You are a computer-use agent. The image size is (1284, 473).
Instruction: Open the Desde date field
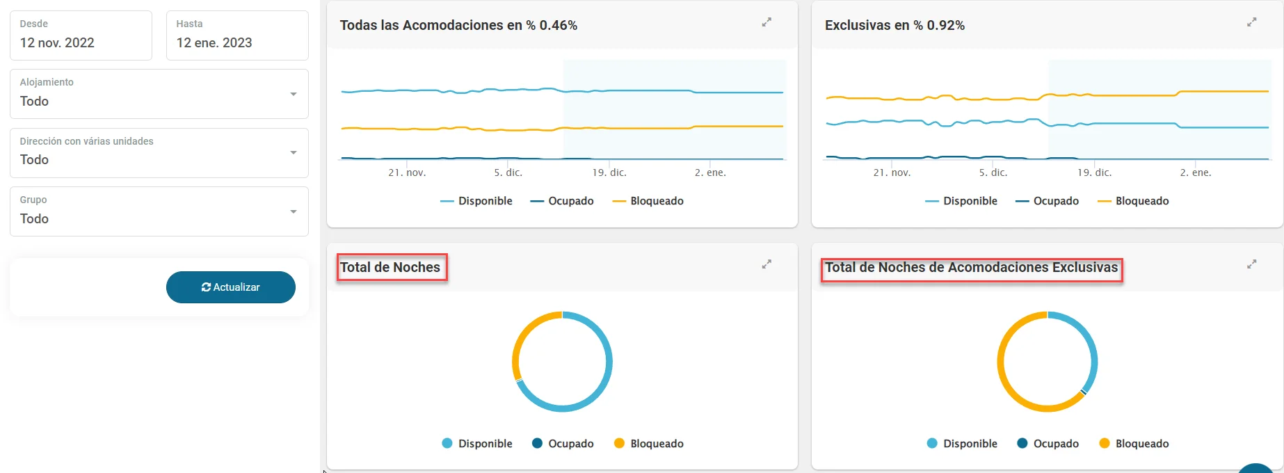click(81, 35)
